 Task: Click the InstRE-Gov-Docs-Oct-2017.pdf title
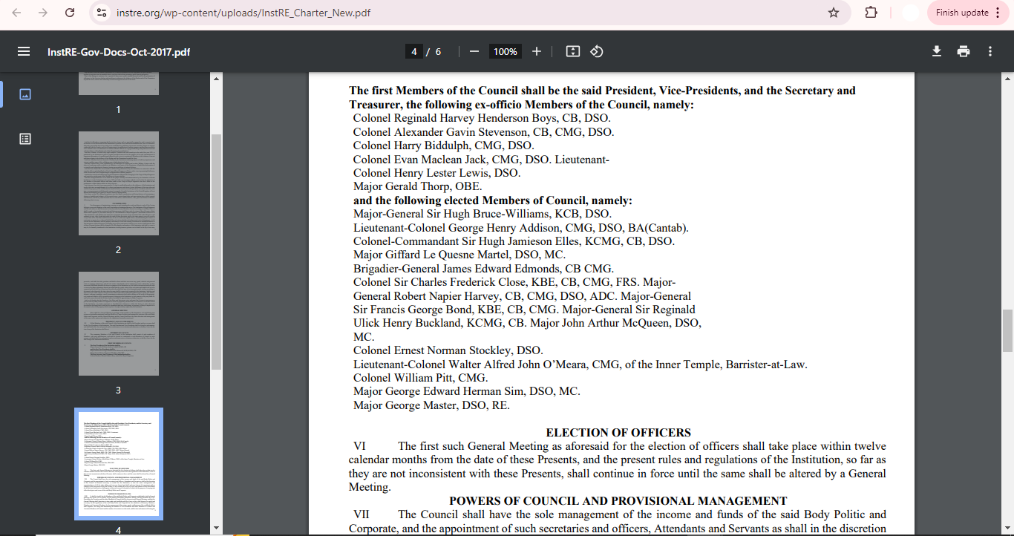(x=119, y=53)
